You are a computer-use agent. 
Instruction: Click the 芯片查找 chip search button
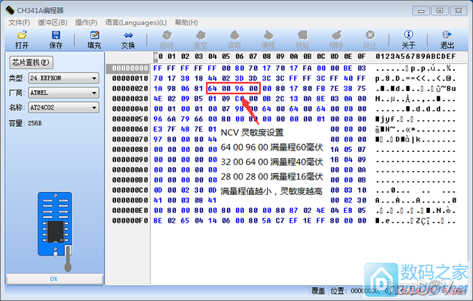(x=30, y=62)
